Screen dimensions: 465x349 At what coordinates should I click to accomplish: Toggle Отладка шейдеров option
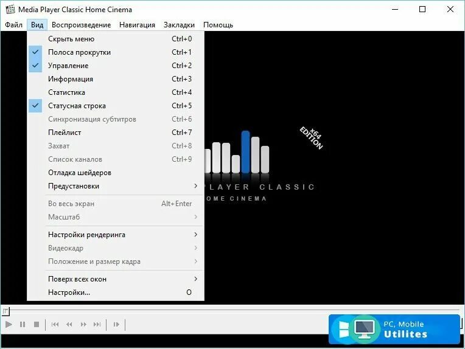coord(116,173)
